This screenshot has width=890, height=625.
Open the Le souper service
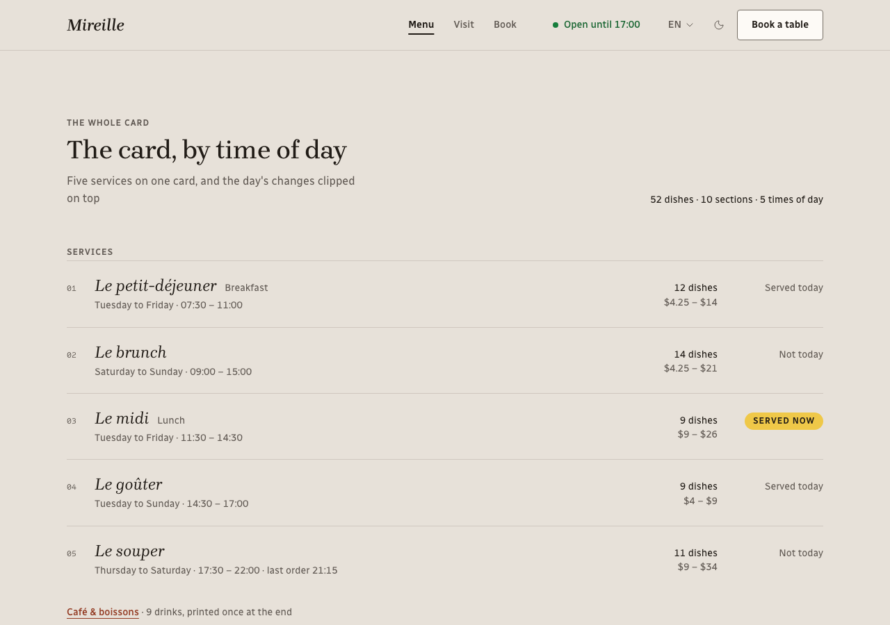pyautogui.click(x=445, y=559)
